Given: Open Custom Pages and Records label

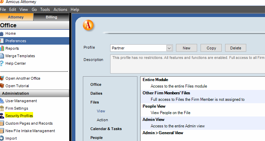Looking at the screenshot, I should point(29,123).
